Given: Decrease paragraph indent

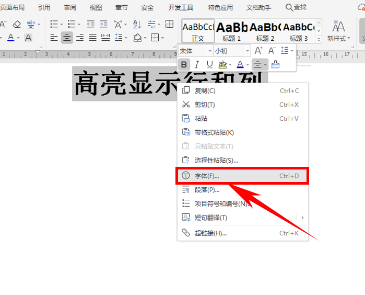Looking at the screenshot, I should coord(90,24).
